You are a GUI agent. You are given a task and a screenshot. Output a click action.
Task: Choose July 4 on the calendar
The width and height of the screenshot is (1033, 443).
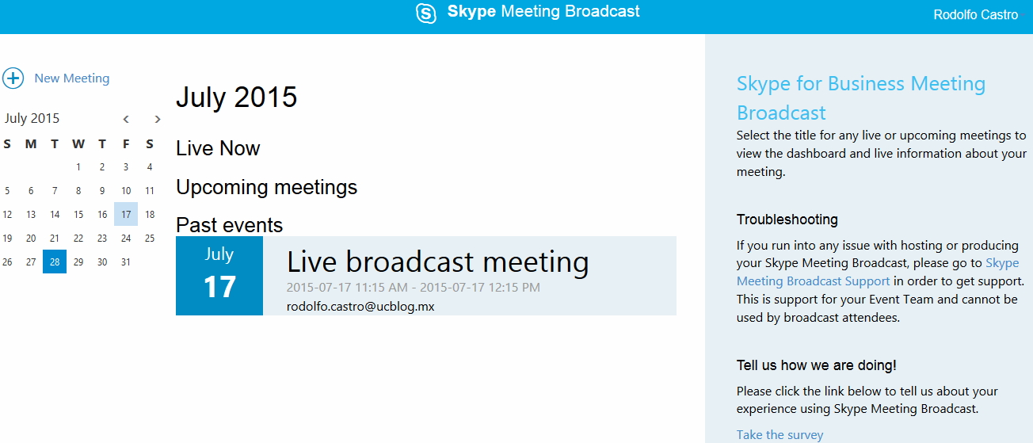click(x=150, y=167)
